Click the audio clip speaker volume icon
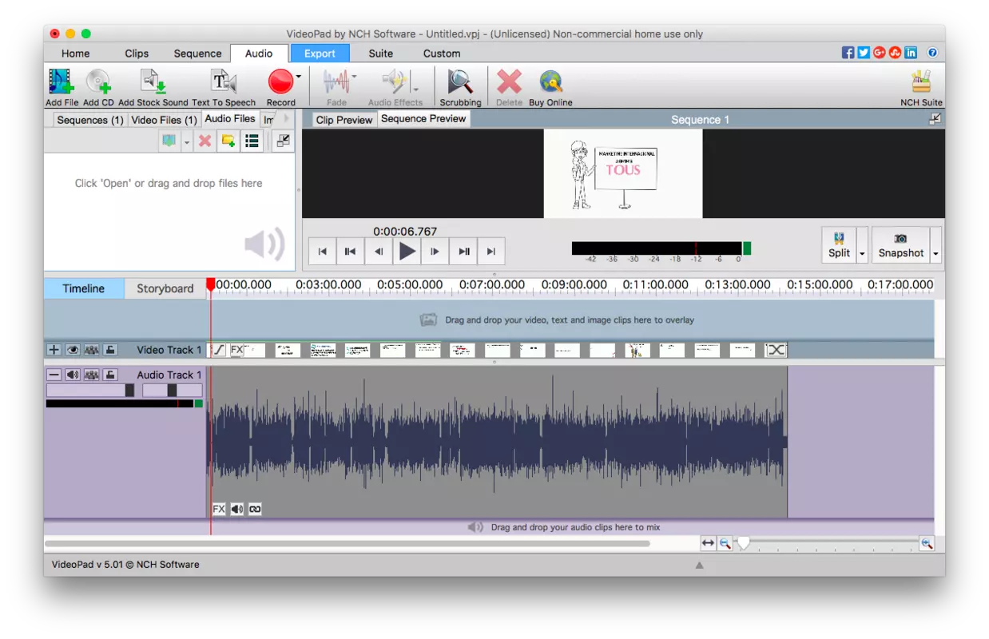 click(237, 509)
